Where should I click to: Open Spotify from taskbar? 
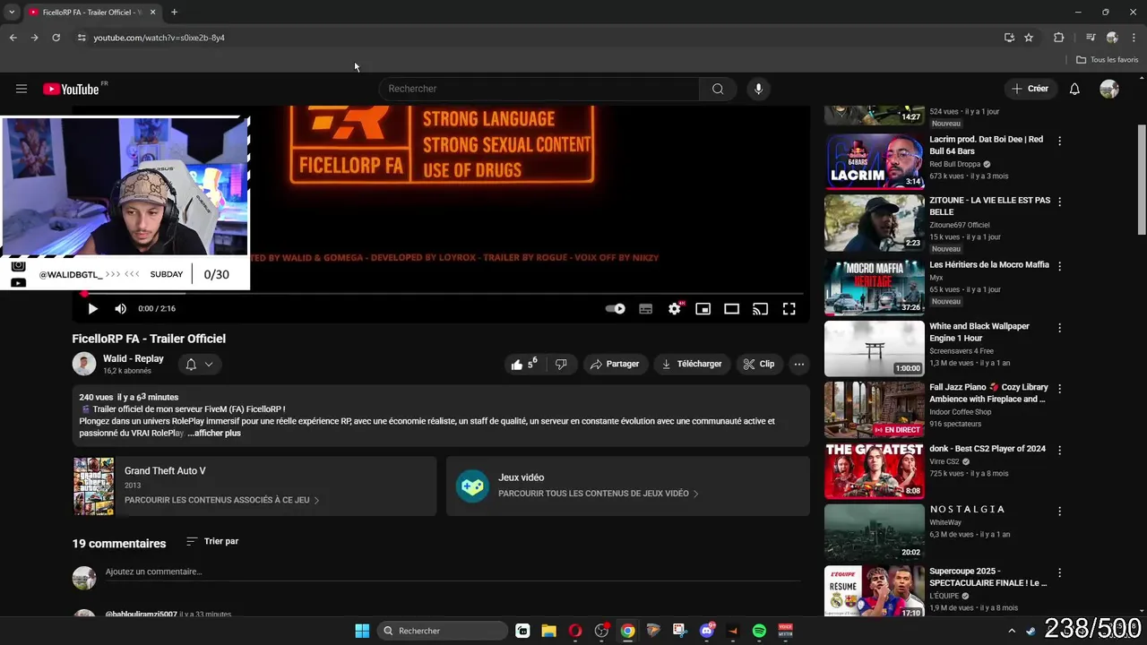click(x=759, y=631)
